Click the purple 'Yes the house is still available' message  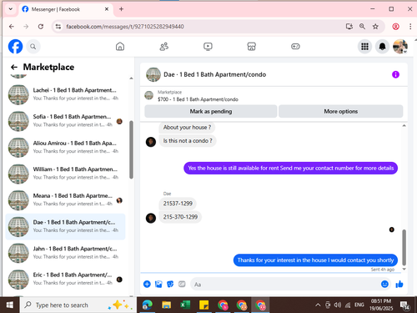click(291, 168)
